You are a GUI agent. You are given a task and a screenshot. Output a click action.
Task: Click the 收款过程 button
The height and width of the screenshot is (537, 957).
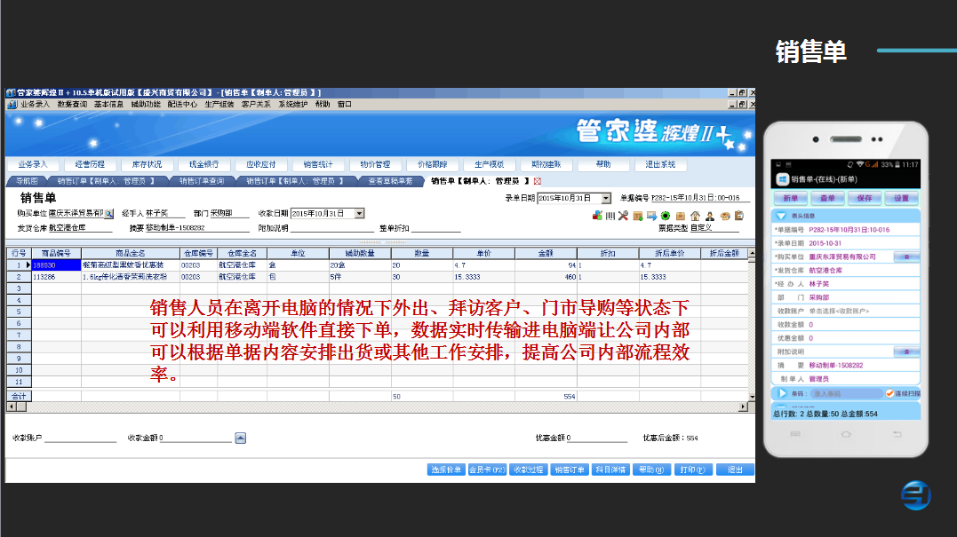pyautogui.click(x=529, y=470)
